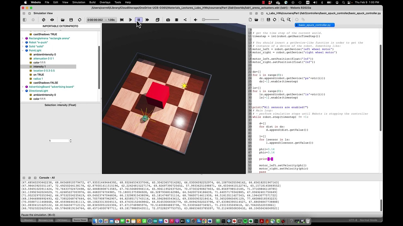Viewport: 403px width, 226px height.
Task: Reset the simulation to the start
Action: click(x=122, y=20)
